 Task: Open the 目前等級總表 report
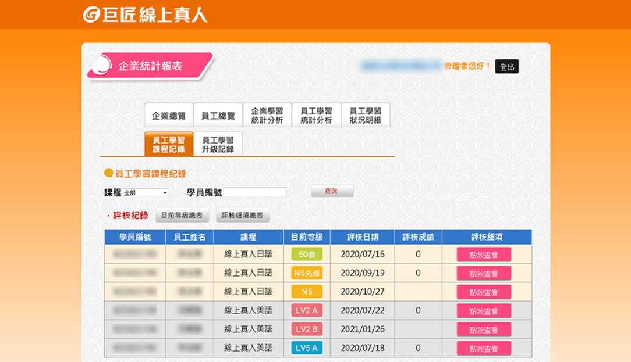coord(182,216)
